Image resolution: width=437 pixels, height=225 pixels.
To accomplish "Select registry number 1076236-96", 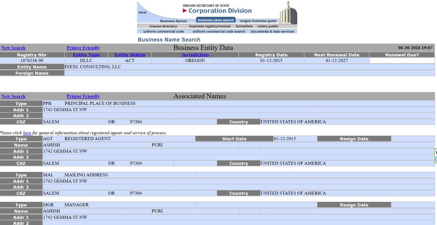I will (32, 60).
